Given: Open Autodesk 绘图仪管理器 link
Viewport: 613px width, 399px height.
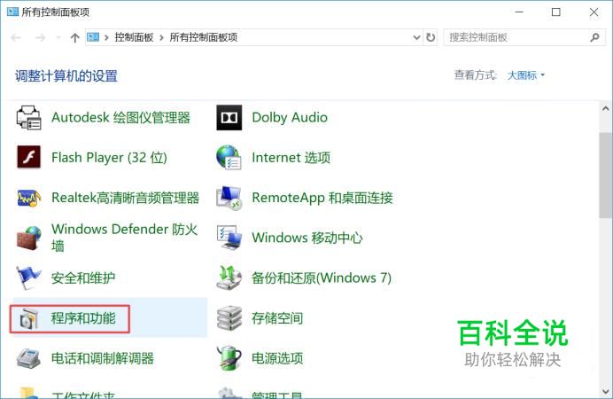Looking at the screenshot, I should pos(120,117).
